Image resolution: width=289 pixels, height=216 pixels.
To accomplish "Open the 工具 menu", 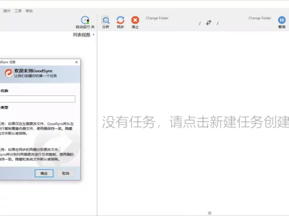I will (18, 11).
